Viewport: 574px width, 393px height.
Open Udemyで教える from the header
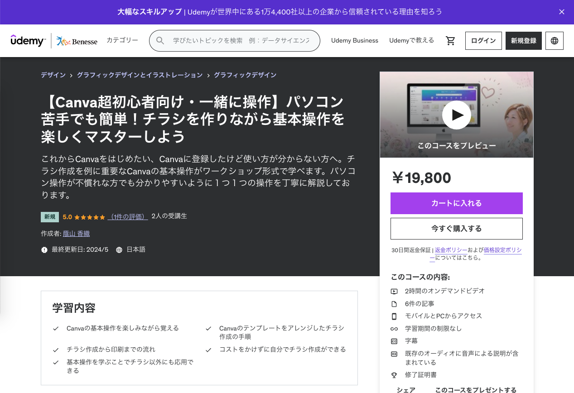411,40
